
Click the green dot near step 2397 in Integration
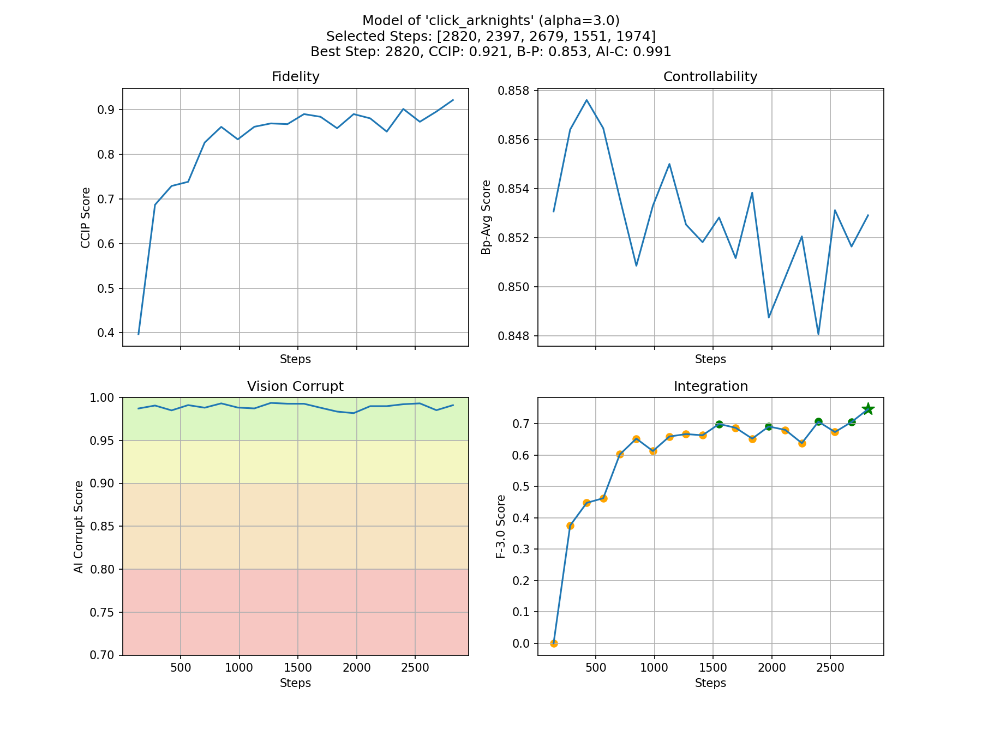tap(818, 421)
